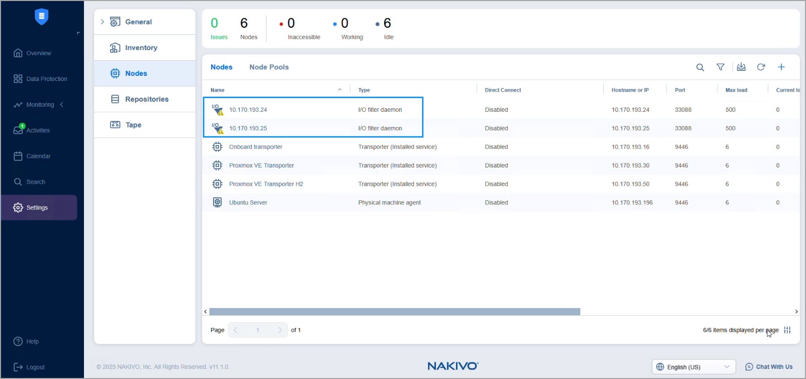This screenshot has height=379, width=806.
Task: Open Tape settings section
Action: click(x=145, y=125)
